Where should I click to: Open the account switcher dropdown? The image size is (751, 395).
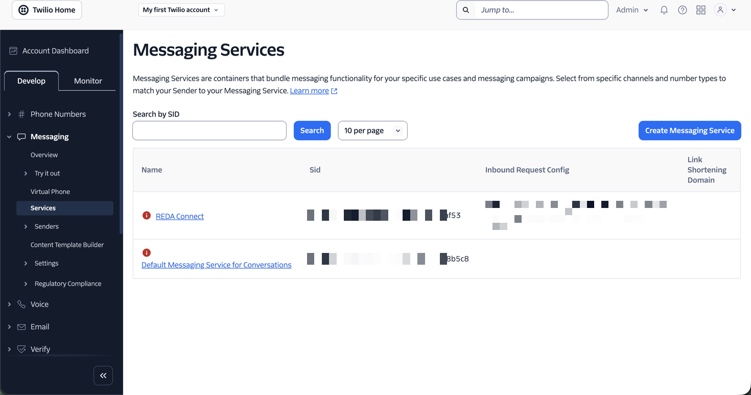(181, 10)
